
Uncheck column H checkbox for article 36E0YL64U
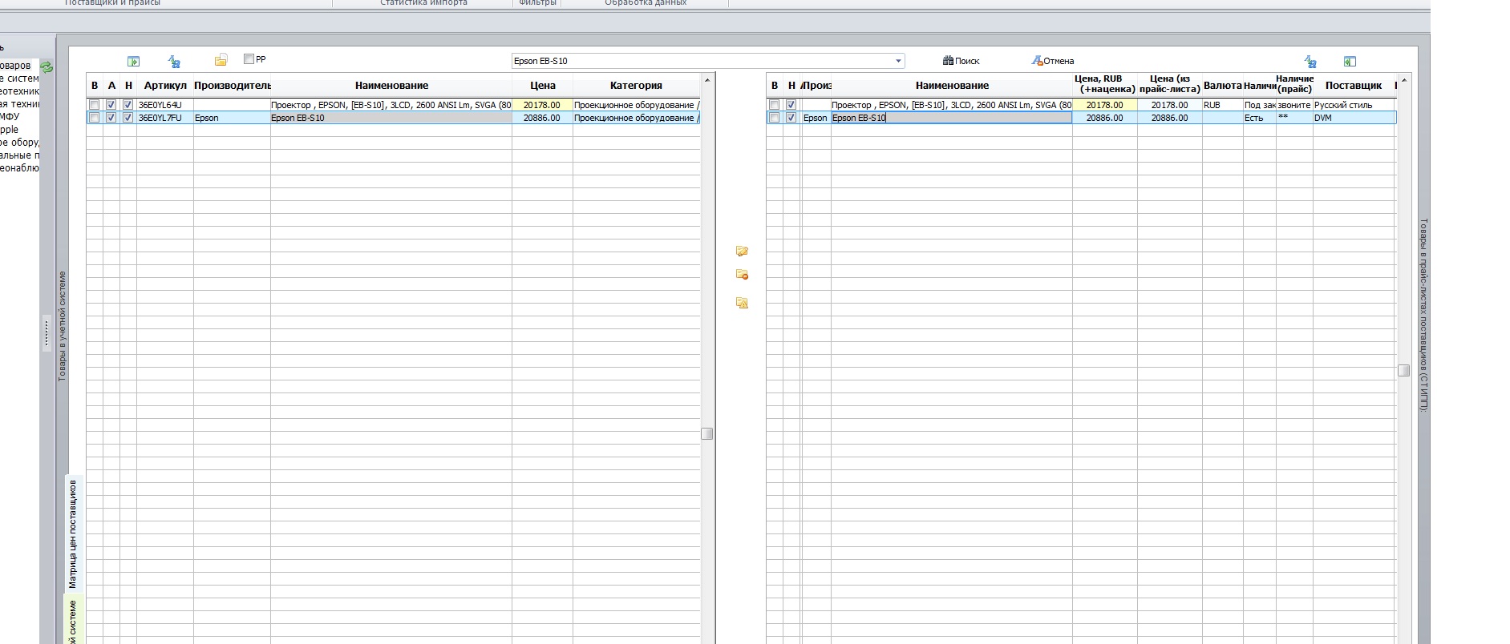point(128,105)
